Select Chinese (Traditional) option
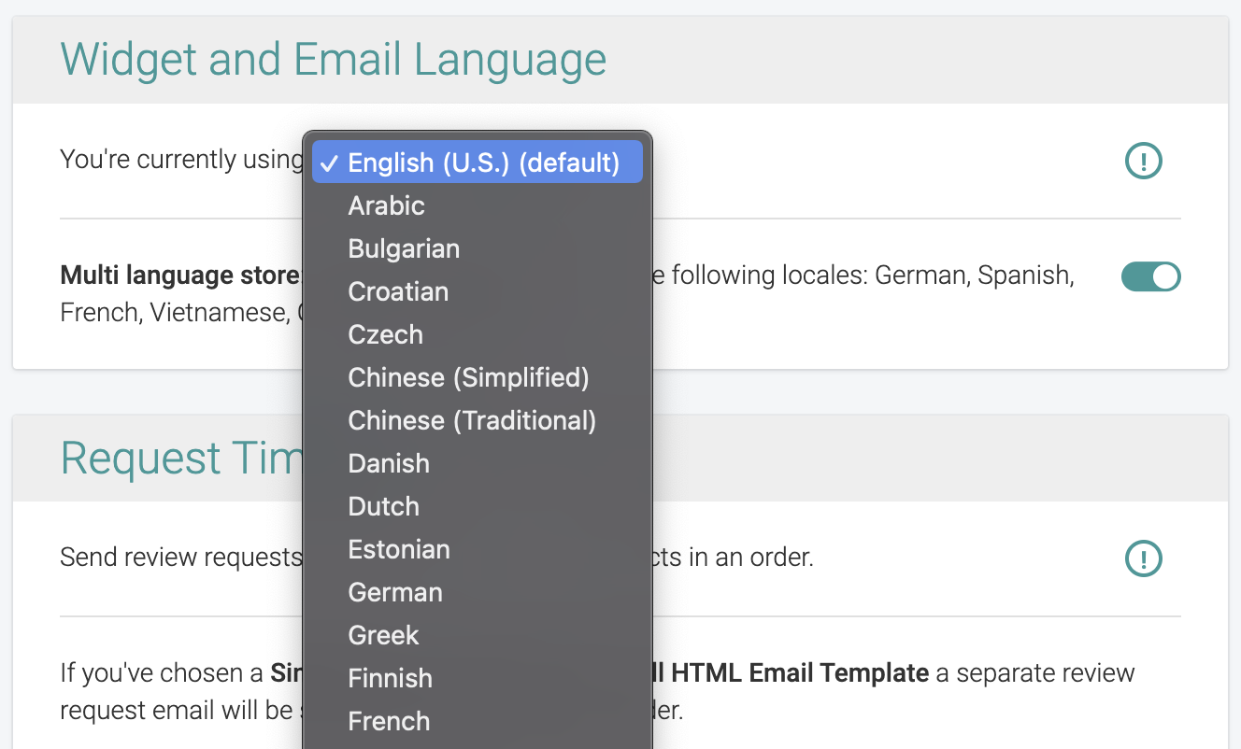 click(x=472, y=420)
